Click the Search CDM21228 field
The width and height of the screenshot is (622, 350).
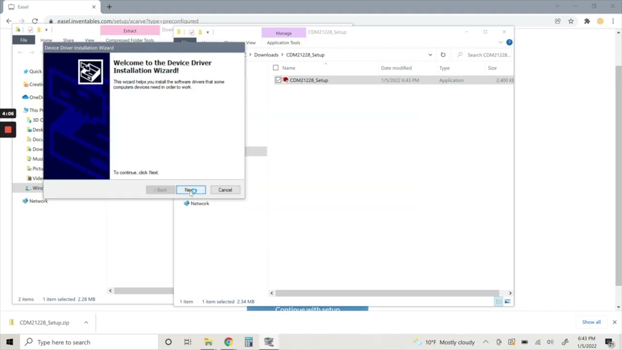point(483,55)
